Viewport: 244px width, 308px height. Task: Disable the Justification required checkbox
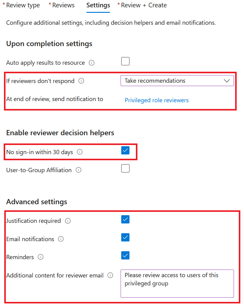125,219
